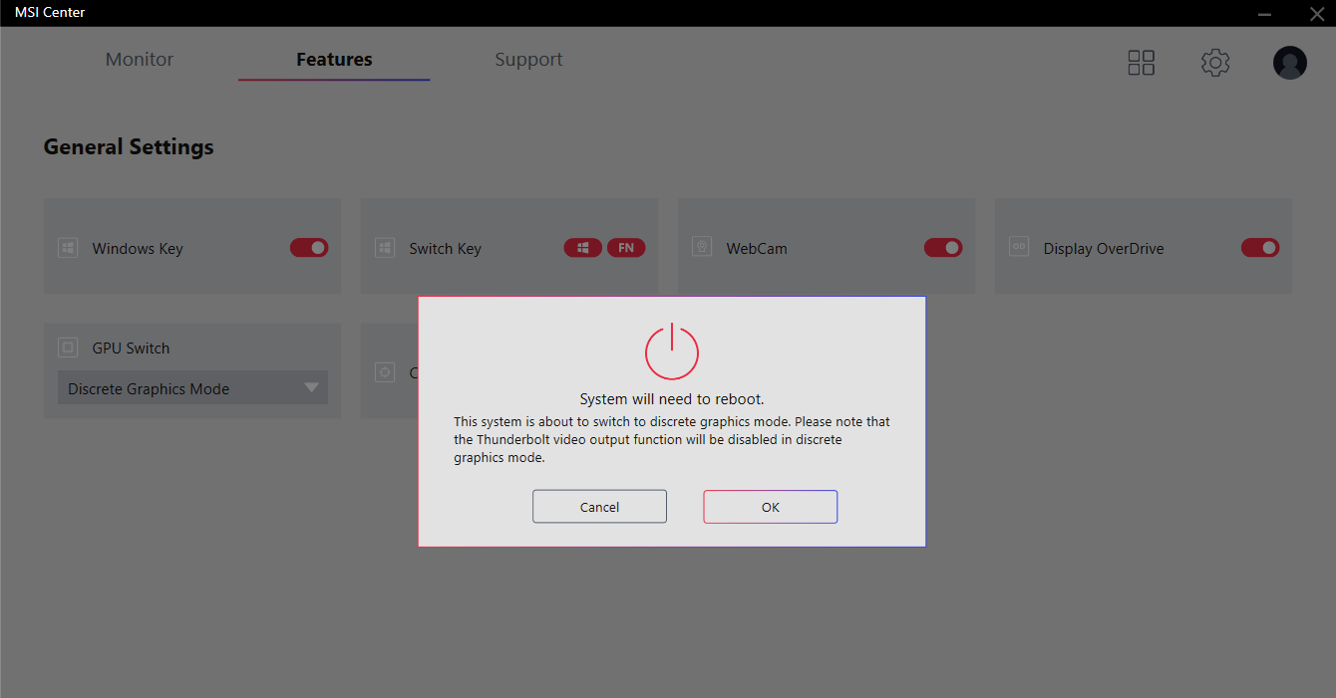Select Windows logo option for Switch Key
This screenshot has height=698, width=1336.
tap(583, 248)
